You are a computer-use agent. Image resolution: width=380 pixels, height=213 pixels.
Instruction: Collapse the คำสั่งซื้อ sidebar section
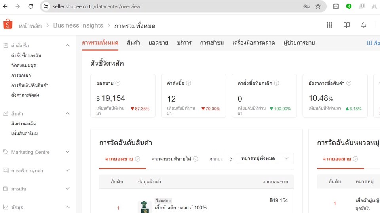[68, 45]
